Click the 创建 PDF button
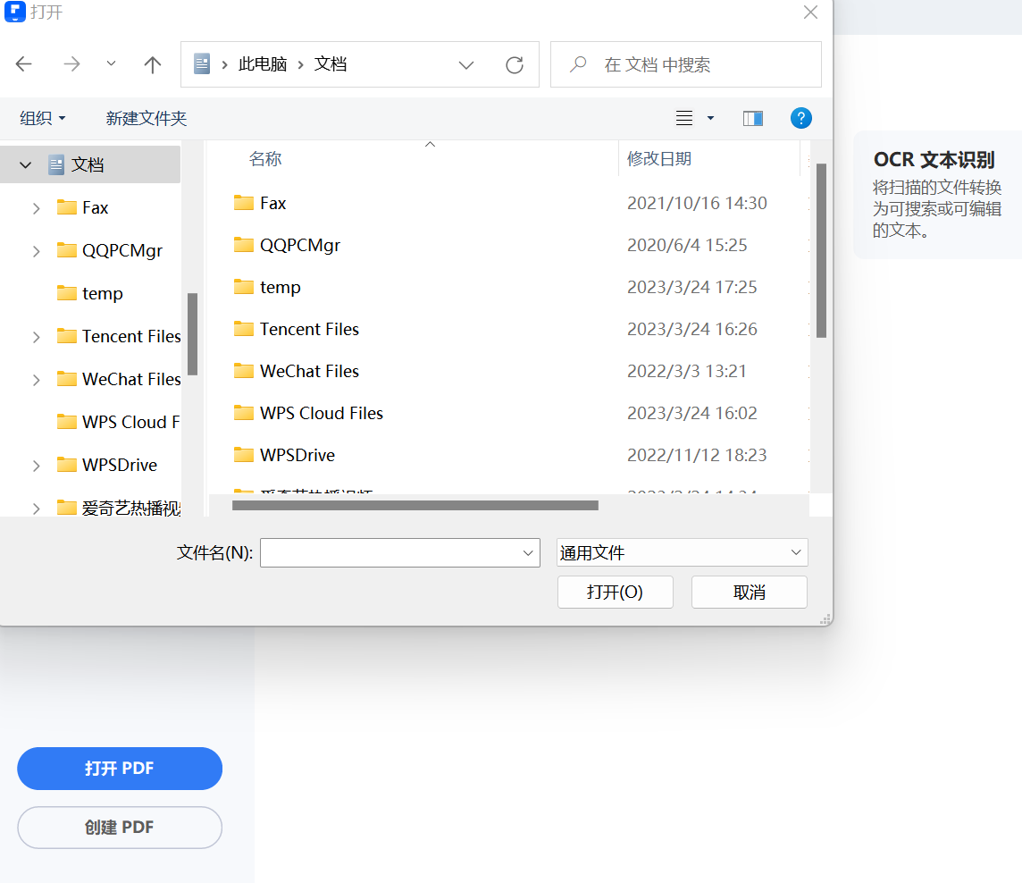 click(x=120, y=828)
